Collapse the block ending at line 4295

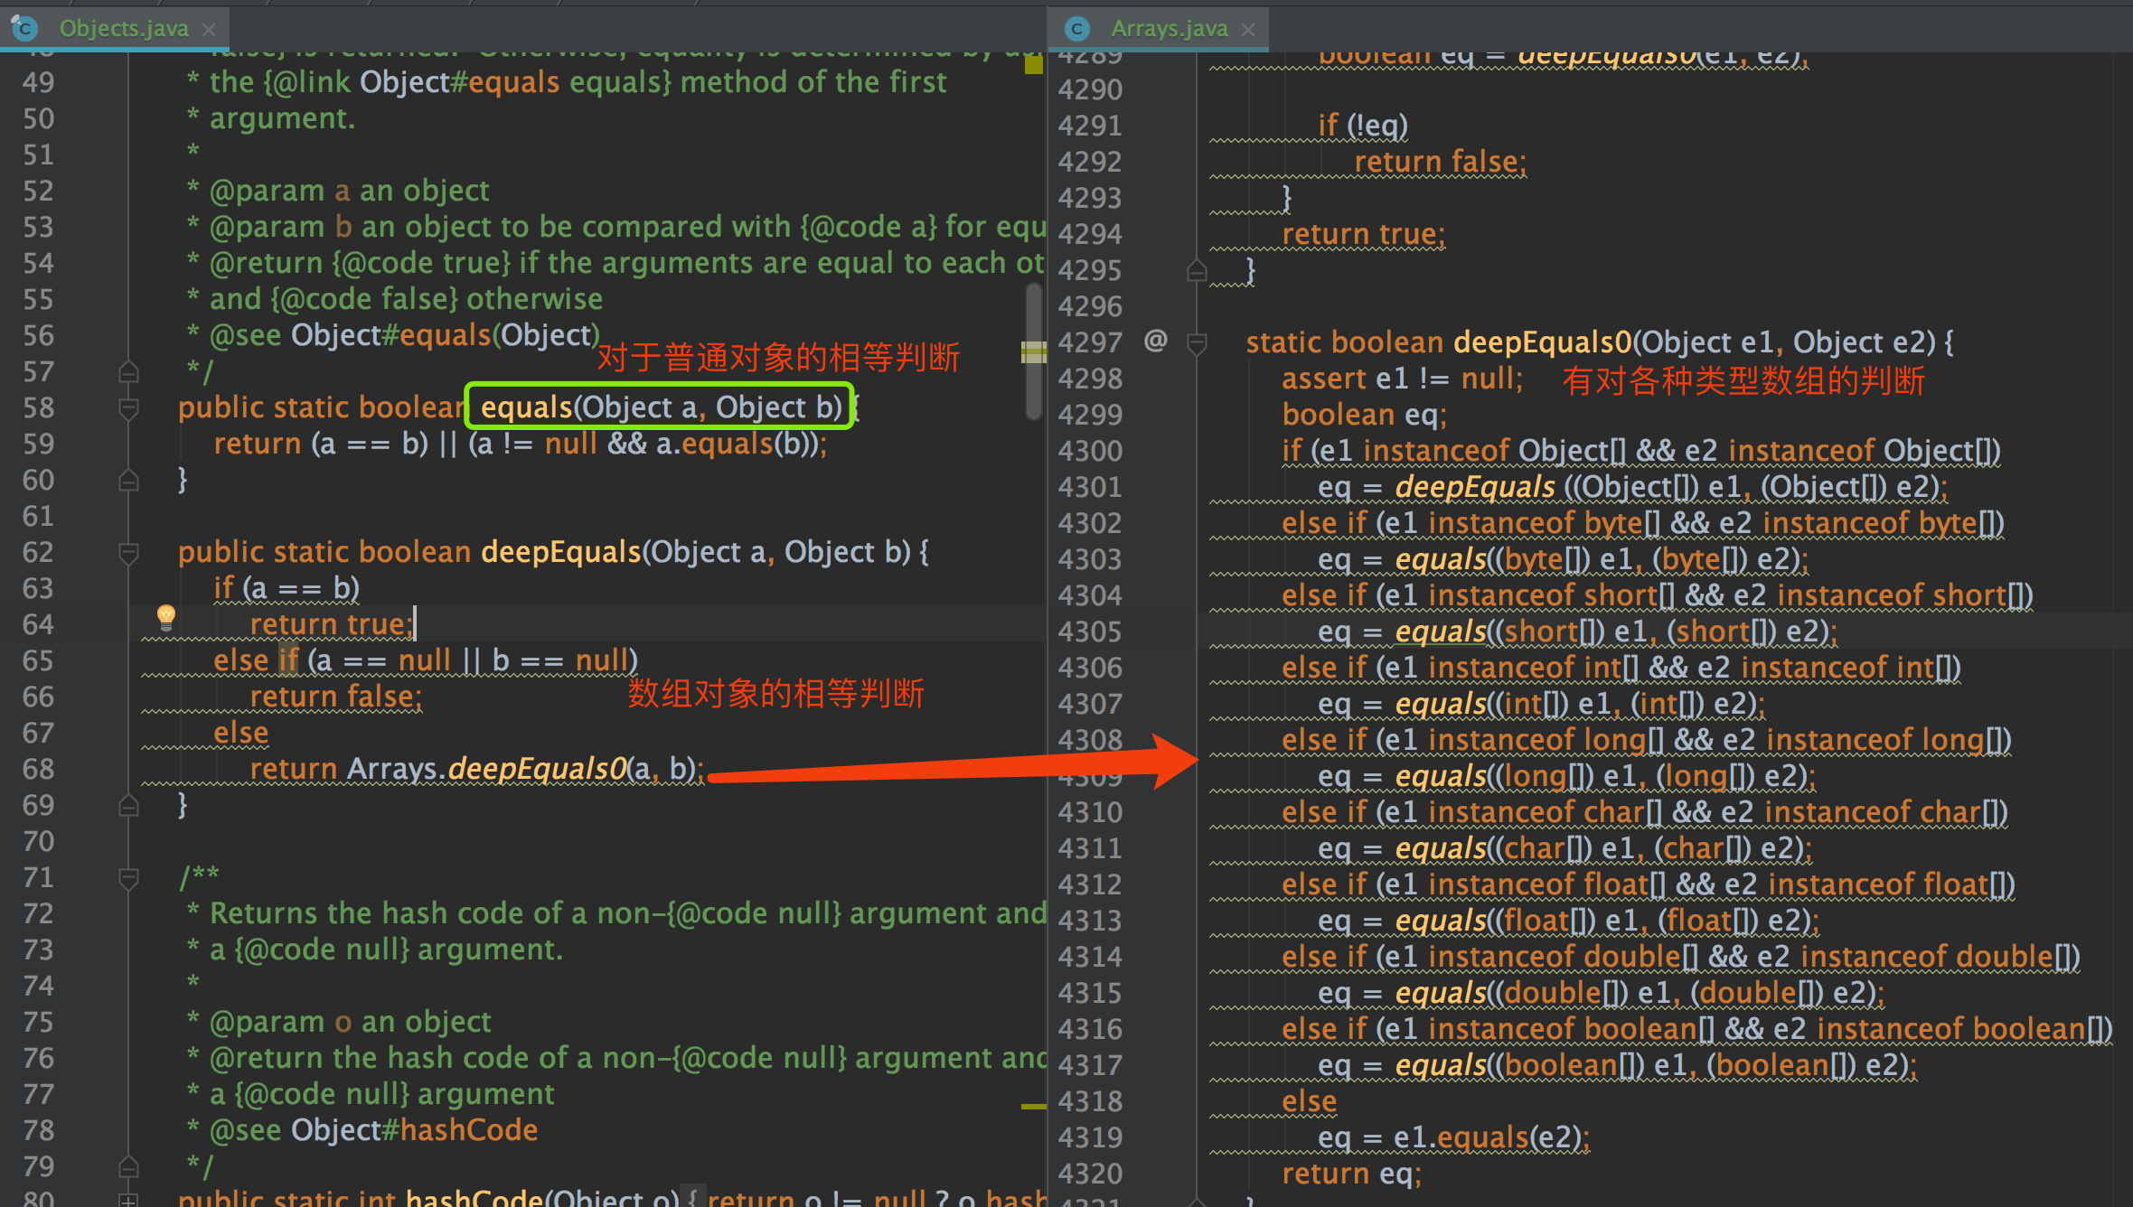[x=1197, y=271]
